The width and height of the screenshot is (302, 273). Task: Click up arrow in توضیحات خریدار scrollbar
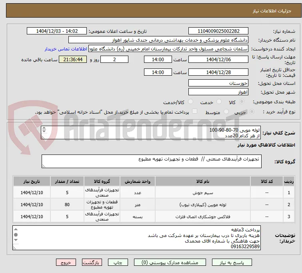pos(16,229)
